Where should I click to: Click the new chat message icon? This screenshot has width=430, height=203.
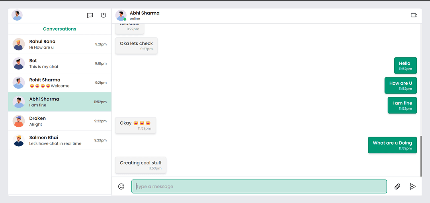point(90,15)
